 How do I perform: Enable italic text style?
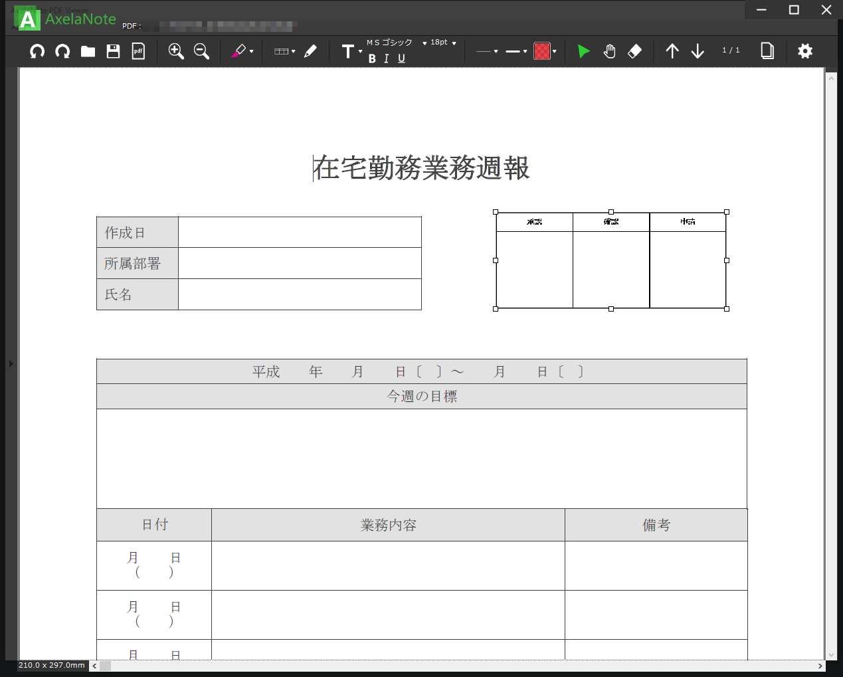[x=386, y=58]
